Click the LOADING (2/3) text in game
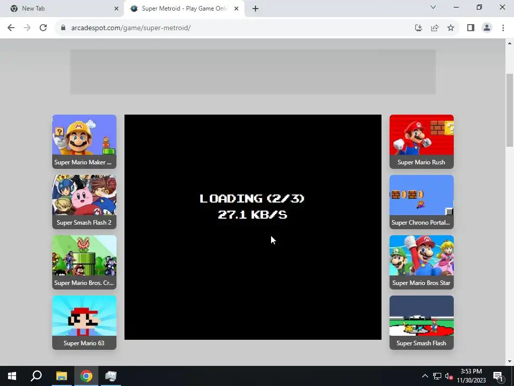 coord(252,199)
